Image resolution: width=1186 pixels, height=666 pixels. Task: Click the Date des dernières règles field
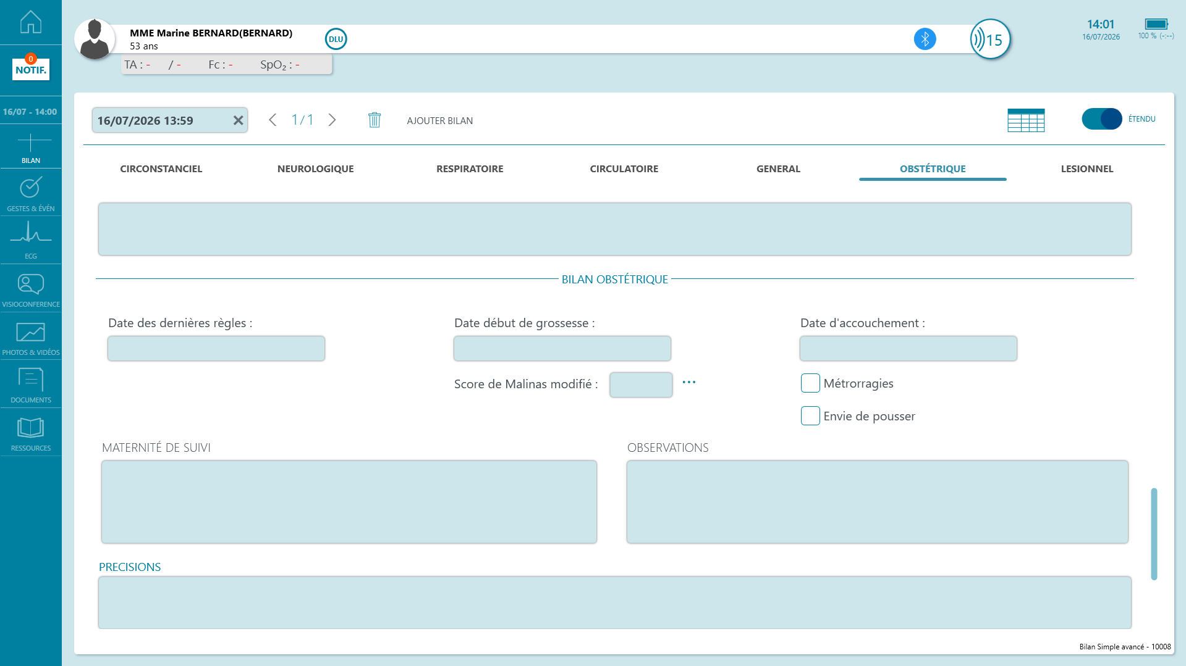(x=216, y=349)
